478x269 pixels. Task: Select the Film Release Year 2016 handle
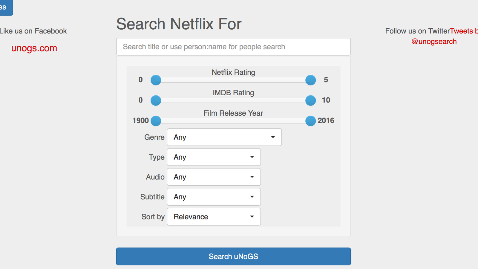pyautogui.click(x=311, y=121)
